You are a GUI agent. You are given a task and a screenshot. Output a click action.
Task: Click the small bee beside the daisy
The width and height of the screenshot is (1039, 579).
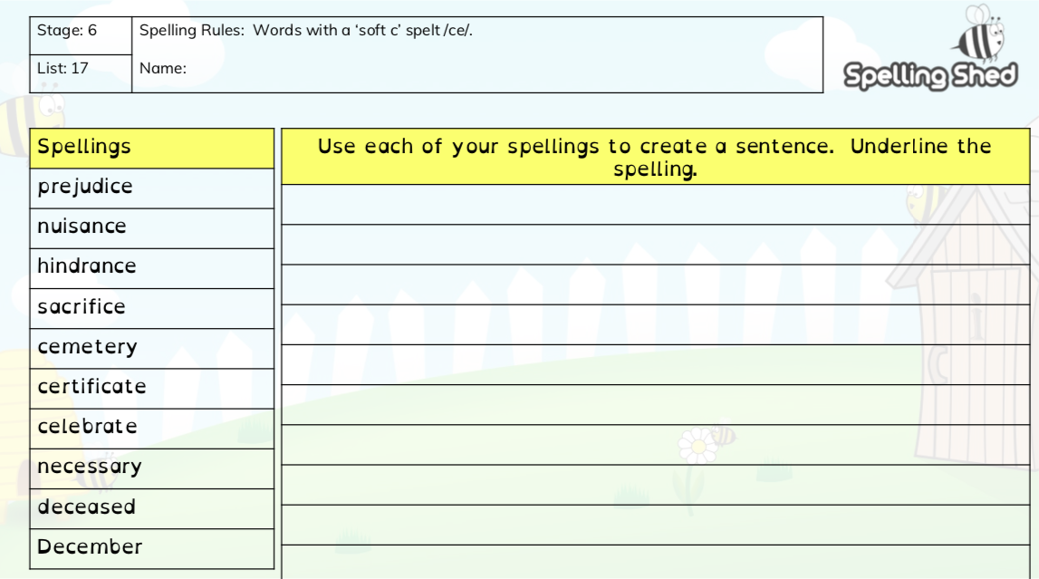pos(723,435)
